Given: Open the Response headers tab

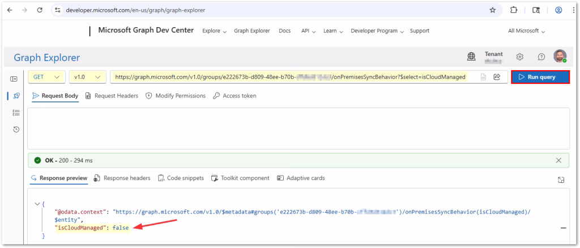Looking at the screenshot, I should pyautogui.click(x=122, y=178).
